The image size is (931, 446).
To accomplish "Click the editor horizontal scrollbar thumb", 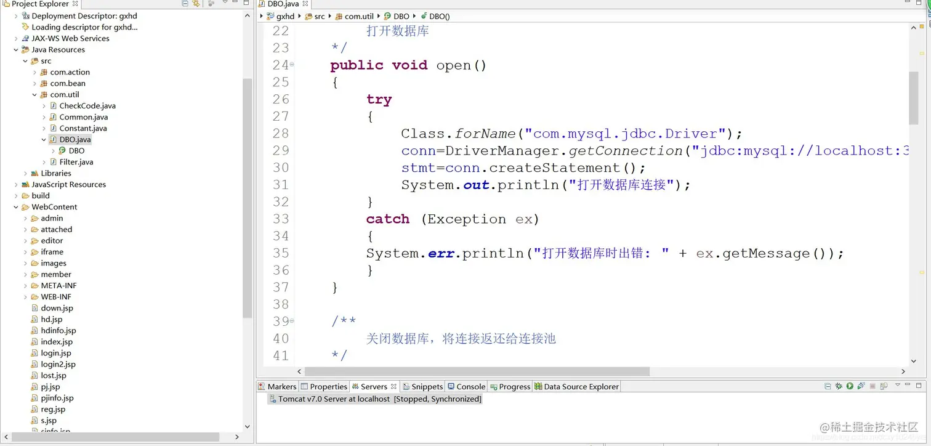I will pos(477,371).
